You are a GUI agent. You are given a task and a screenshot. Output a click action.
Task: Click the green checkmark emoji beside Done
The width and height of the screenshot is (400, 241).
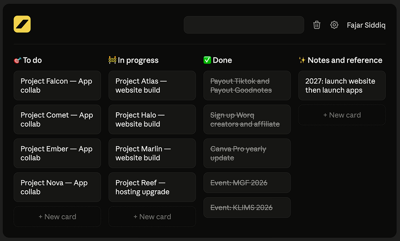coord(207,60)
